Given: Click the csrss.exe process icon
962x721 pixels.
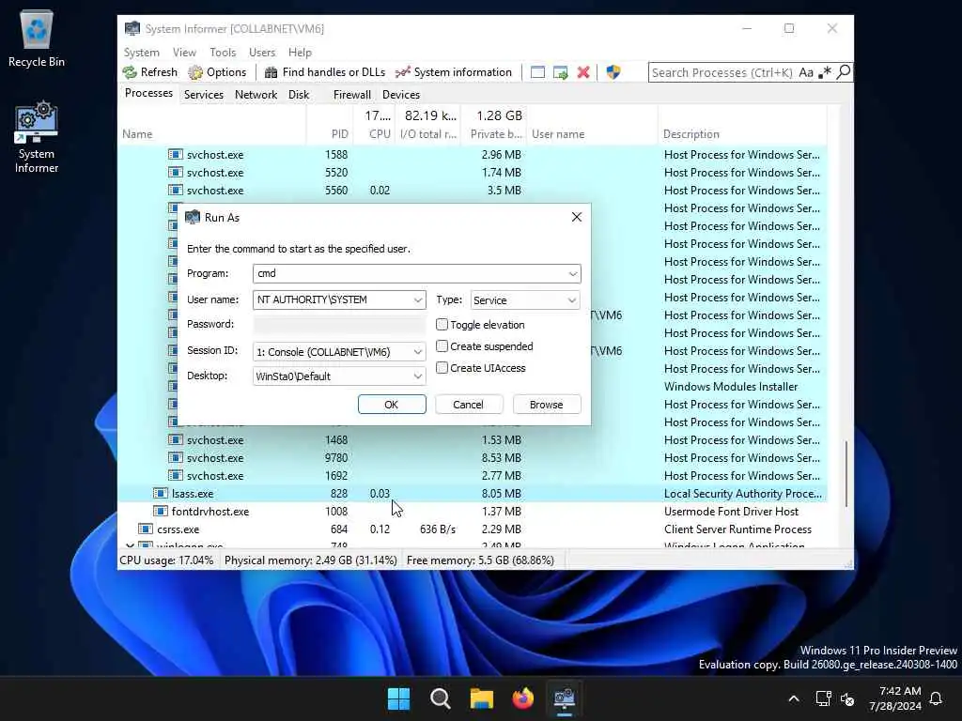Looking at the screenshot, I should pyautogui.click(x=146, y=529).
